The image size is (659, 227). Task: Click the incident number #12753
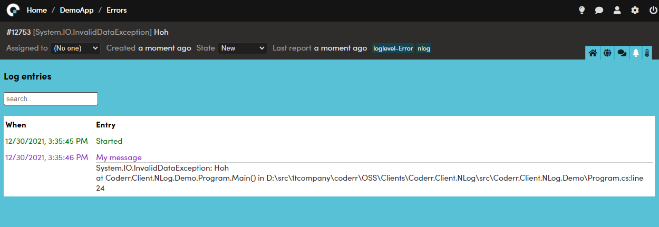point(18,32)
